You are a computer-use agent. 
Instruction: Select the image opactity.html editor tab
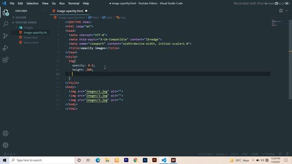coord(69,11)
